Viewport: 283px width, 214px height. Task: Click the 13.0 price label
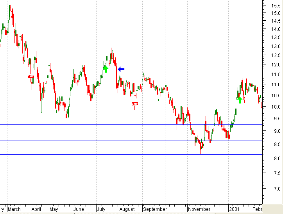[x=276, y=46]
